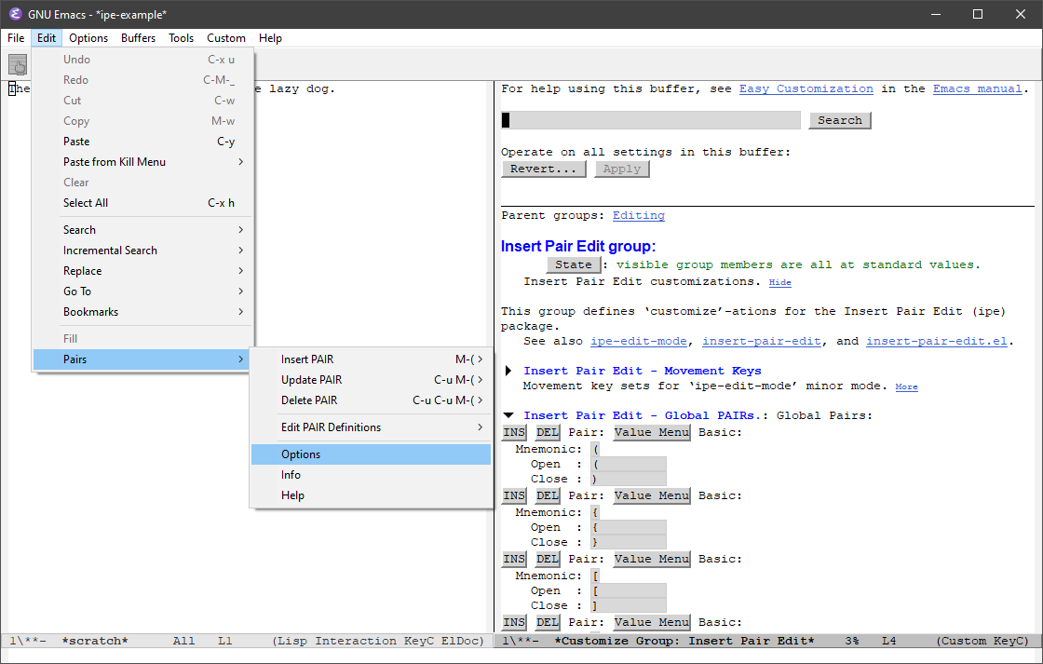Click the Emacs logo in title bar
This screenshot has height=664, width=1043.
[15, 14]
